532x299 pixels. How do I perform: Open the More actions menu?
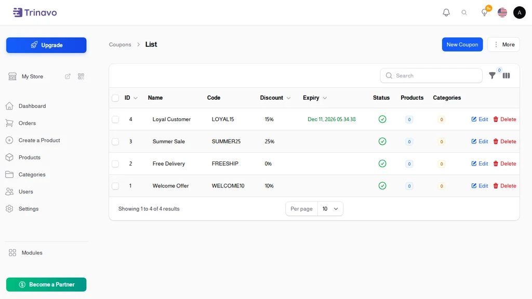(503, 45)
